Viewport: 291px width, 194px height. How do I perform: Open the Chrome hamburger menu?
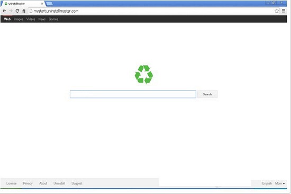[x=284, y=11]
